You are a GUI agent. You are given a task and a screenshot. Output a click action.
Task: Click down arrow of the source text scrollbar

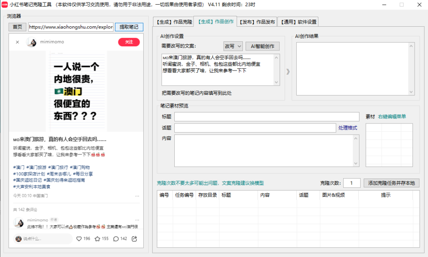276,83
